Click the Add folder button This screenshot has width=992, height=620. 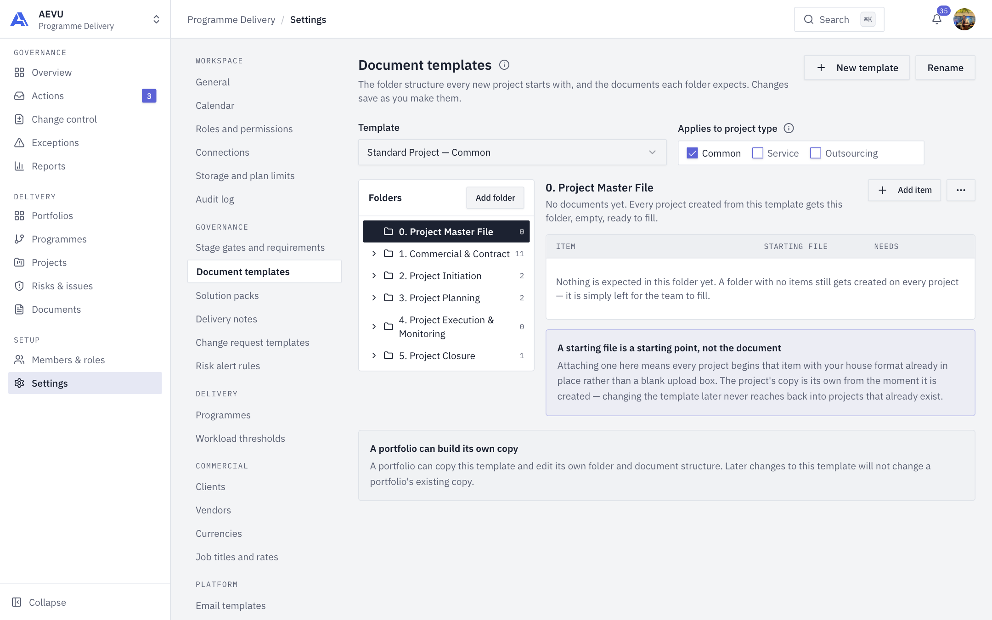point(495,198)
